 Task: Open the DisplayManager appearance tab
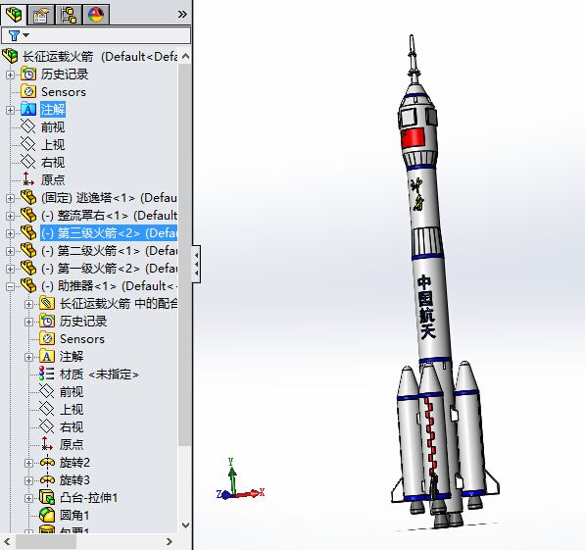(x=96, y=15)
